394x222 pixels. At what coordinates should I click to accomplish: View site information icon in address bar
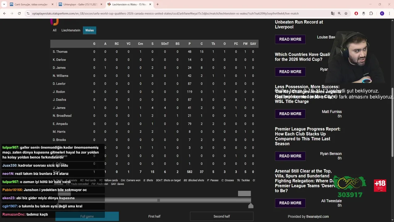point(28,14)
